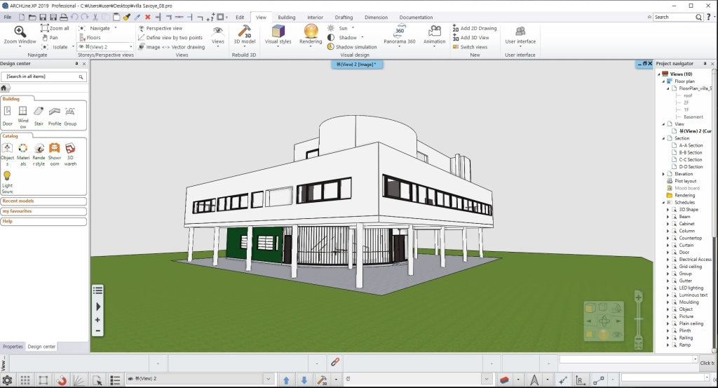This screenshot has height=388, width=718.
Task: Open Visual styles cube
Action: (x=278, y=35)
